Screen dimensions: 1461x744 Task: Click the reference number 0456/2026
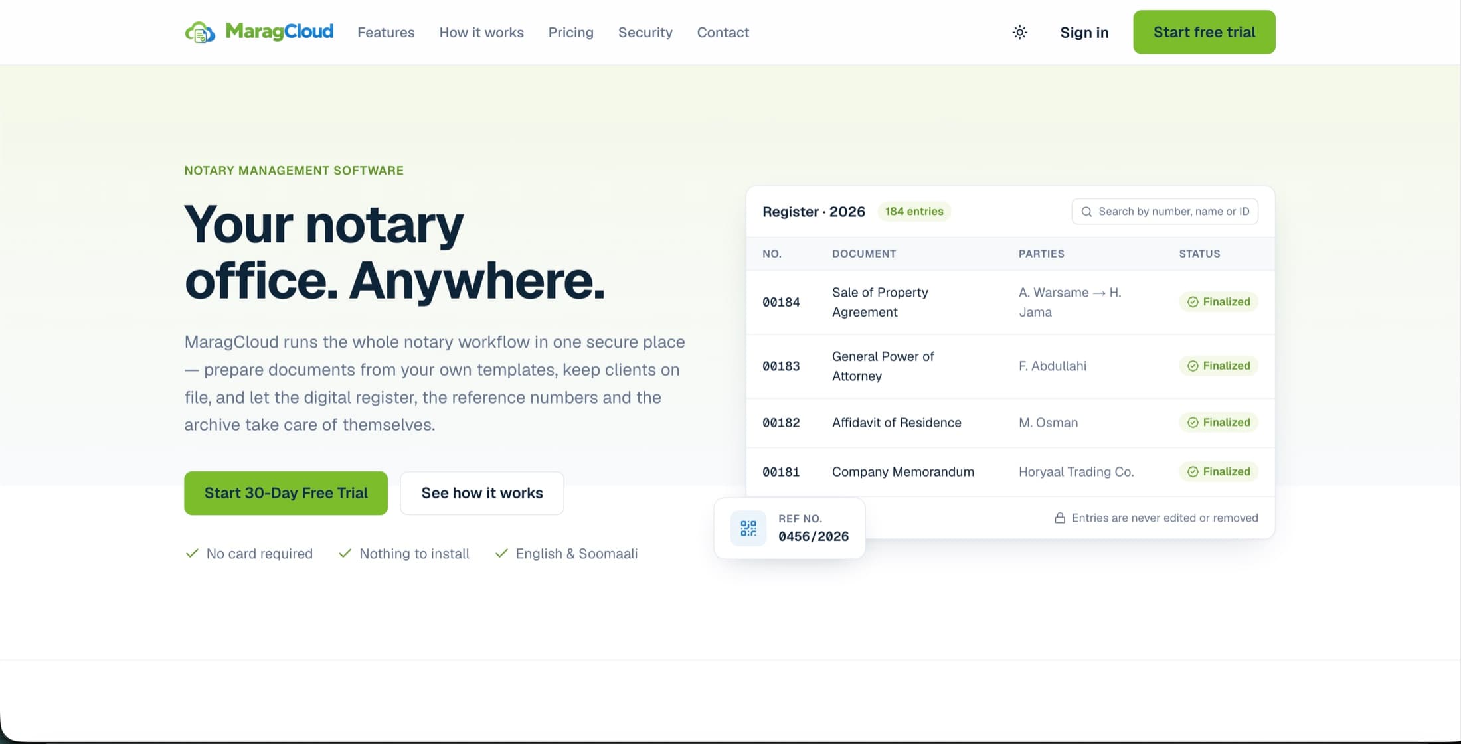(814, 536)
